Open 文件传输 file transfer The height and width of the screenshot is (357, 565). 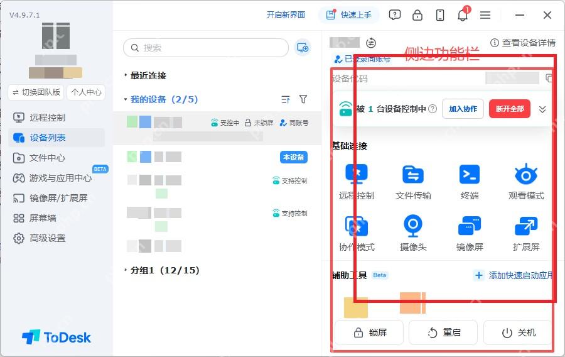pos(413,182)
